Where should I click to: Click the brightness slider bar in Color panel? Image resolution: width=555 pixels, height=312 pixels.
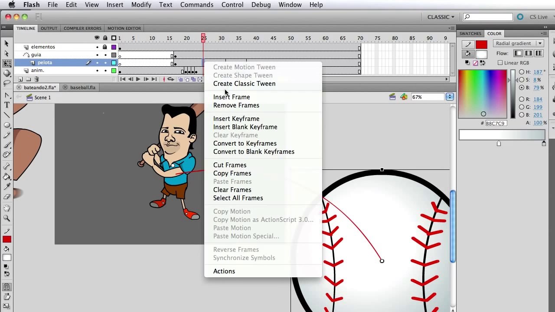[x=513, y=94]
